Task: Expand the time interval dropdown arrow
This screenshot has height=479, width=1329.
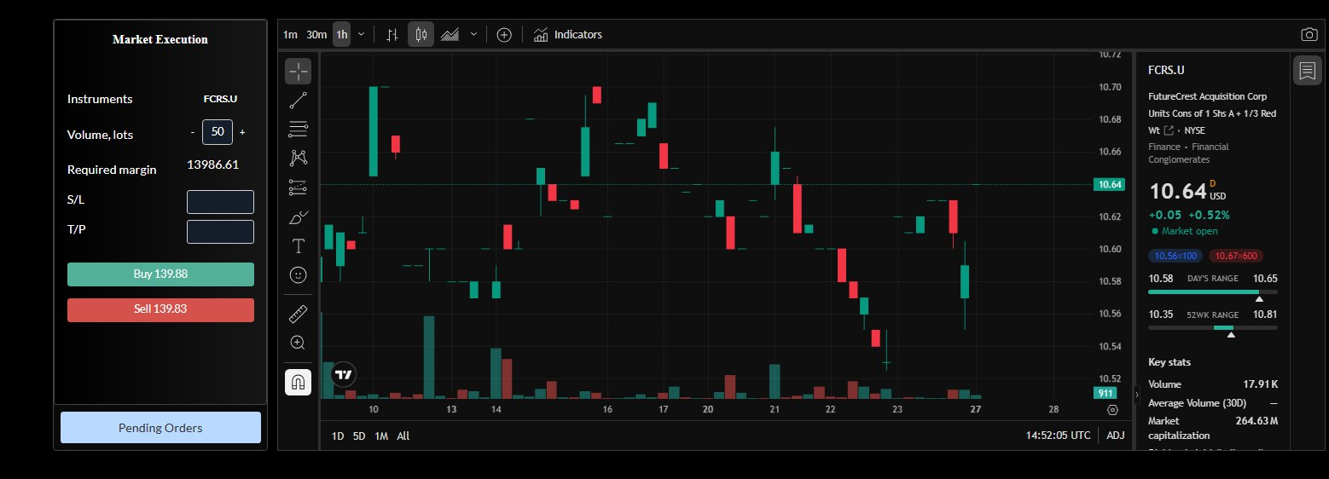Action: (x=362, y=34)
